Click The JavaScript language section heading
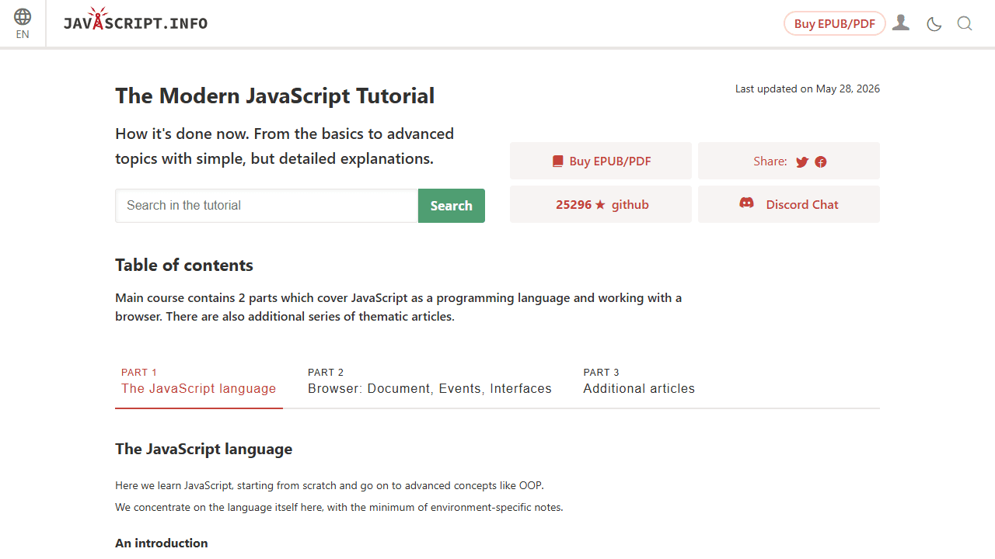The width and height of the screenshot is (995, 559). [204, 449]
